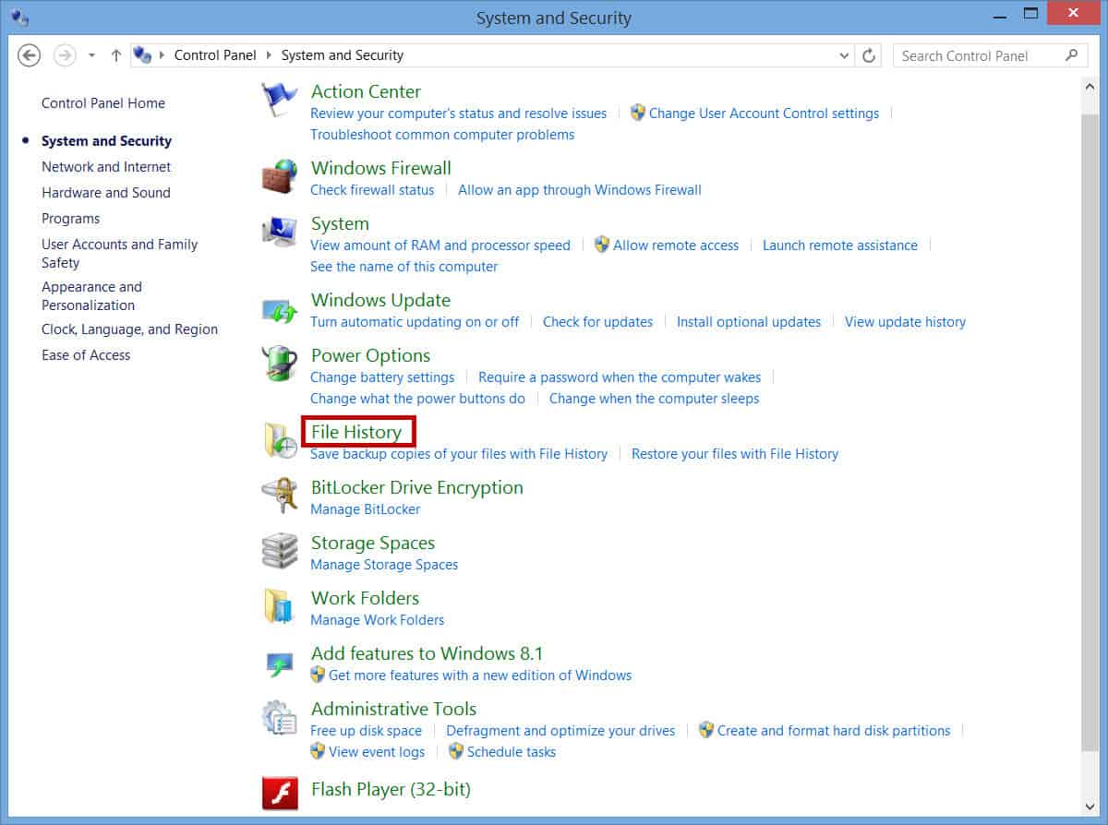Open Control Panel Home in sidebar
Image resolution: width=1108 pixels, height=825 pixels.
click(103, 103)
